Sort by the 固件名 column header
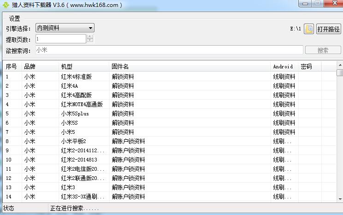 [x=189, y=66]
